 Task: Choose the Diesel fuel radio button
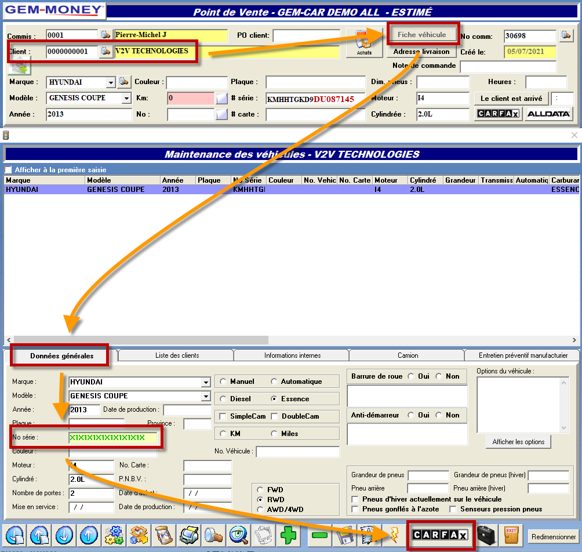coord(223,399)
